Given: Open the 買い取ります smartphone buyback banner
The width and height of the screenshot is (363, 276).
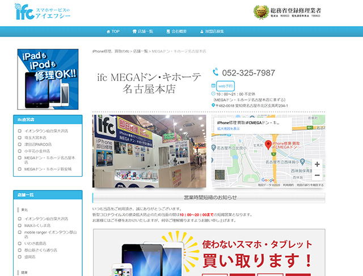Looking at the screenshot, I should 209,252.
